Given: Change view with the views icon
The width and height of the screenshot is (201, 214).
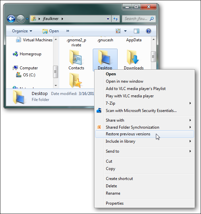Looking at the screenshot, I should click(118, 31).
